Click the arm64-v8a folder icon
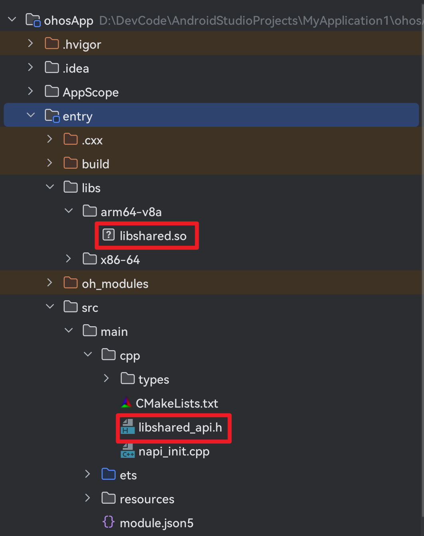 (90, 211)
